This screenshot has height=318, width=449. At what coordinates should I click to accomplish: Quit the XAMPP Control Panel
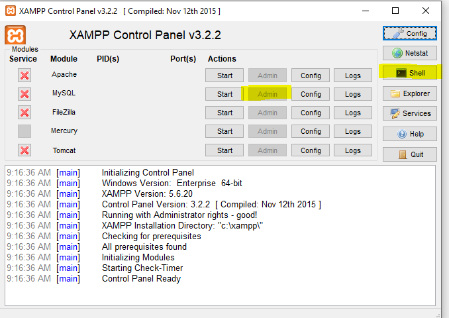[410, 154]
